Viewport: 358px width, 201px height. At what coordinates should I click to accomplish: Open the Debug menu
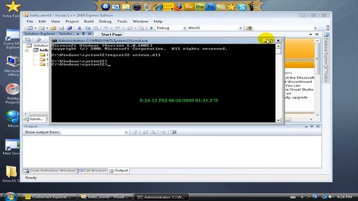pos(105,21)
